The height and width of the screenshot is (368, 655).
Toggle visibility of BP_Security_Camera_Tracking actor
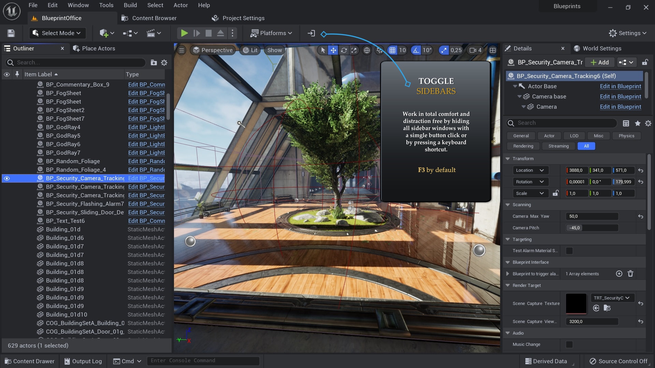(x=7, y=178)
